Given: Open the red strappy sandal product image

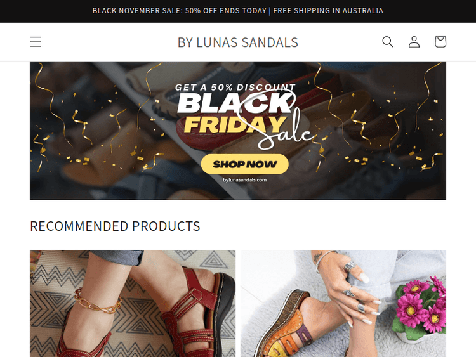Looking at the screenshot, I should pyautogui.click(x=133, y=303).
